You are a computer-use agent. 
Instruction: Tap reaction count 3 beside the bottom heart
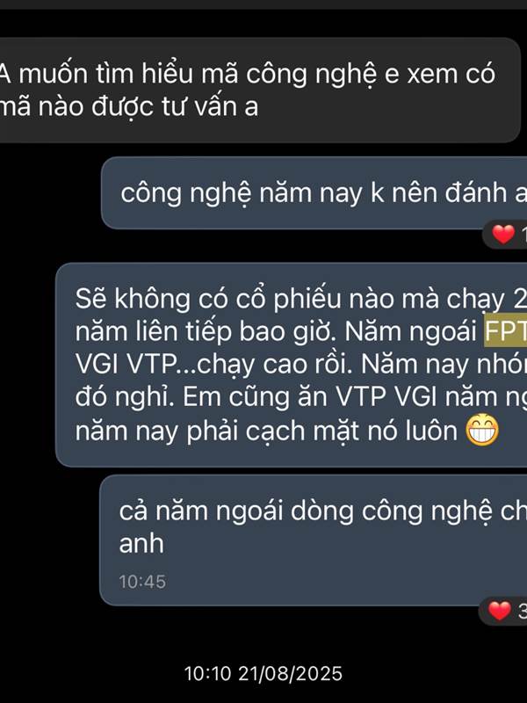tap(523, 611)
